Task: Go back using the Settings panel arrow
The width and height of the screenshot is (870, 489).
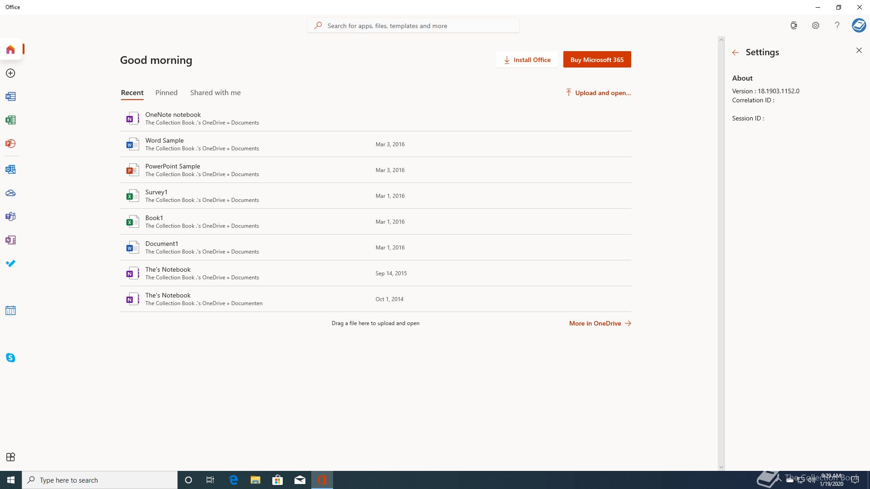Action: 735,53
